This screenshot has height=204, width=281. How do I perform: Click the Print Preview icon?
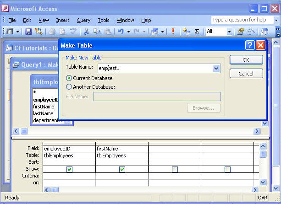coord(62,32)
